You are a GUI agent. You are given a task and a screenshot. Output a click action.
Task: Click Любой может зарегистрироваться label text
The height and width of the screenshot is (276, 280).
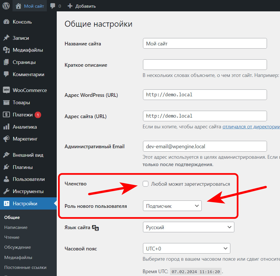click(x=191, y=184)
